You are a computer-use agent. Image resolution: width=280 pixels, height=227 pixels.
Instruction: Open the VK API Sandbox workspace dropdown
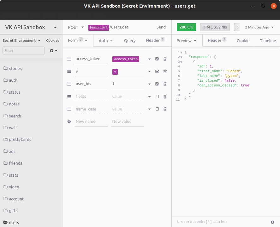tap(31, 27)
